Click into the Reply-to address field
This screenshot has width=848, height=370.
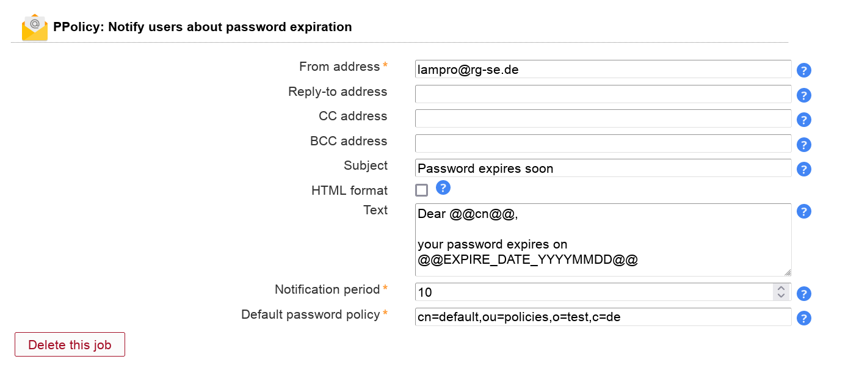point(603,94)
